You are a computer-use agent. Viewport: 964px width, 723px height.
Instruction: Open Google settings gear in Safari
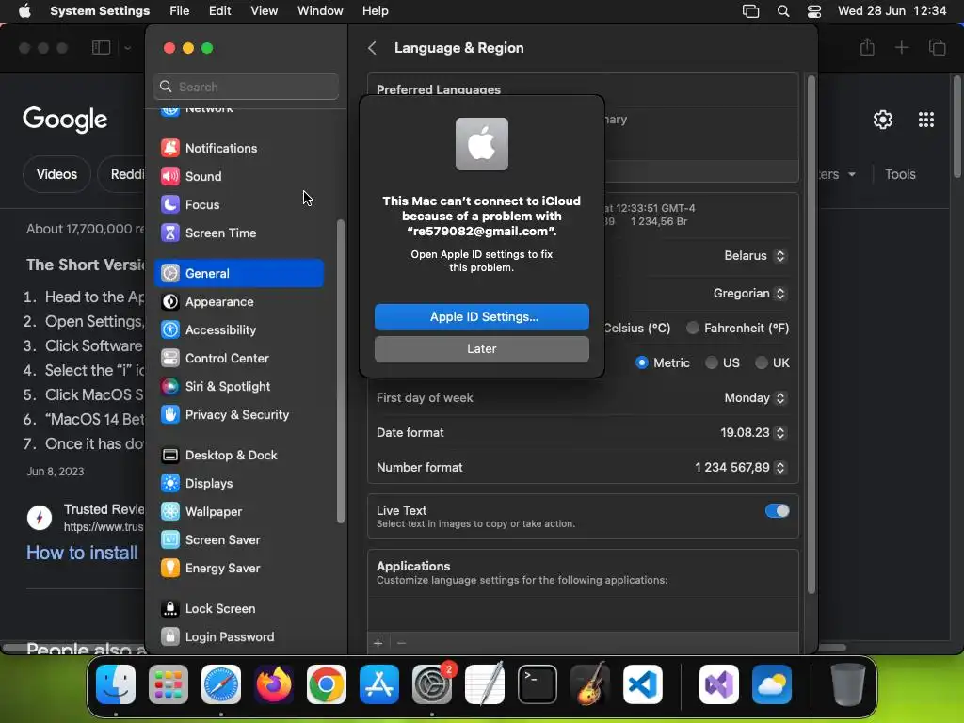(x=883, y=120)
